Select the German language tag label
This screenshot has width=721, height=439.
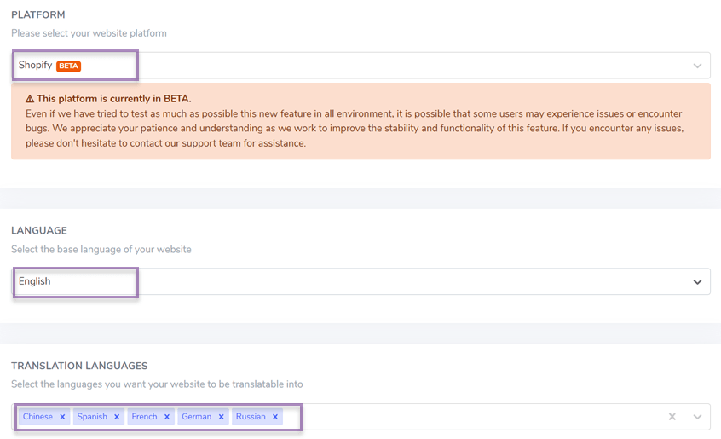(x=196, y=417)
